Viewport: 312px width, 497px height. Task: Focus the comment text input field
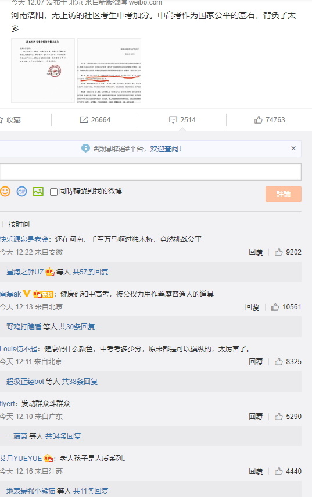click(x=150, y=172)
